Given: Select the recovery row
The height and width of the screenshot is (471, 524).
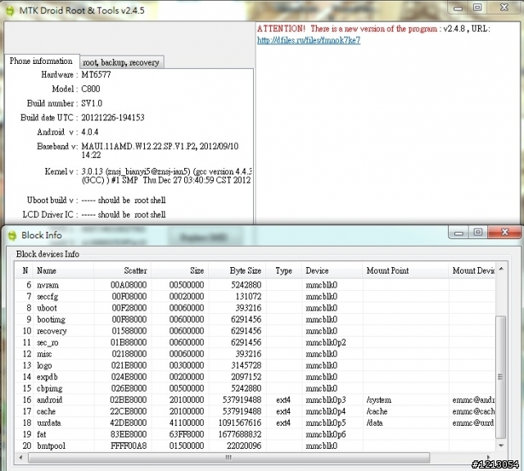Looking at the screenshot, I should pos(255,331).
